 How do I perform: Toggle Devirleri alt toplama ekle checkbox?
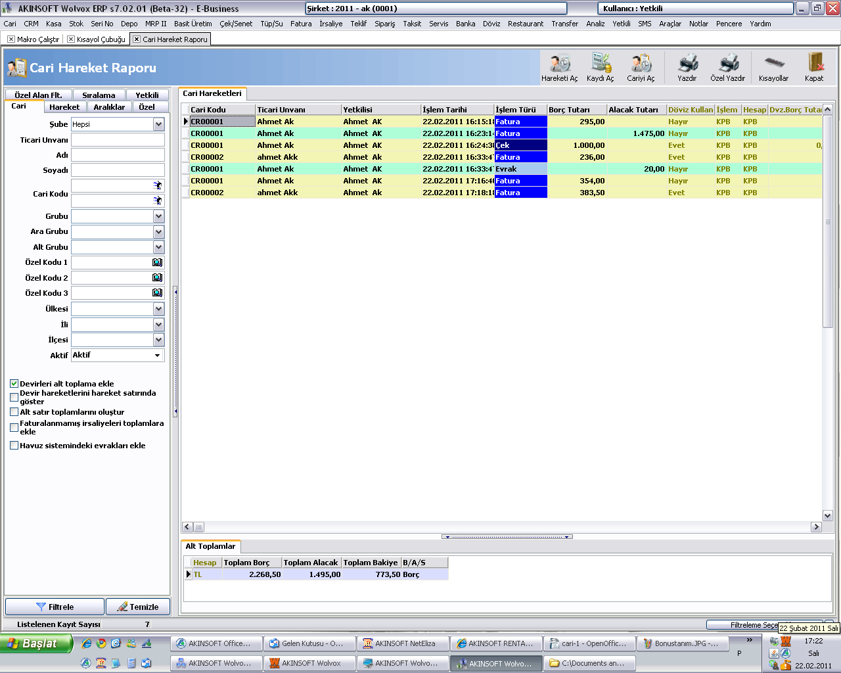(x=14, y=383)
